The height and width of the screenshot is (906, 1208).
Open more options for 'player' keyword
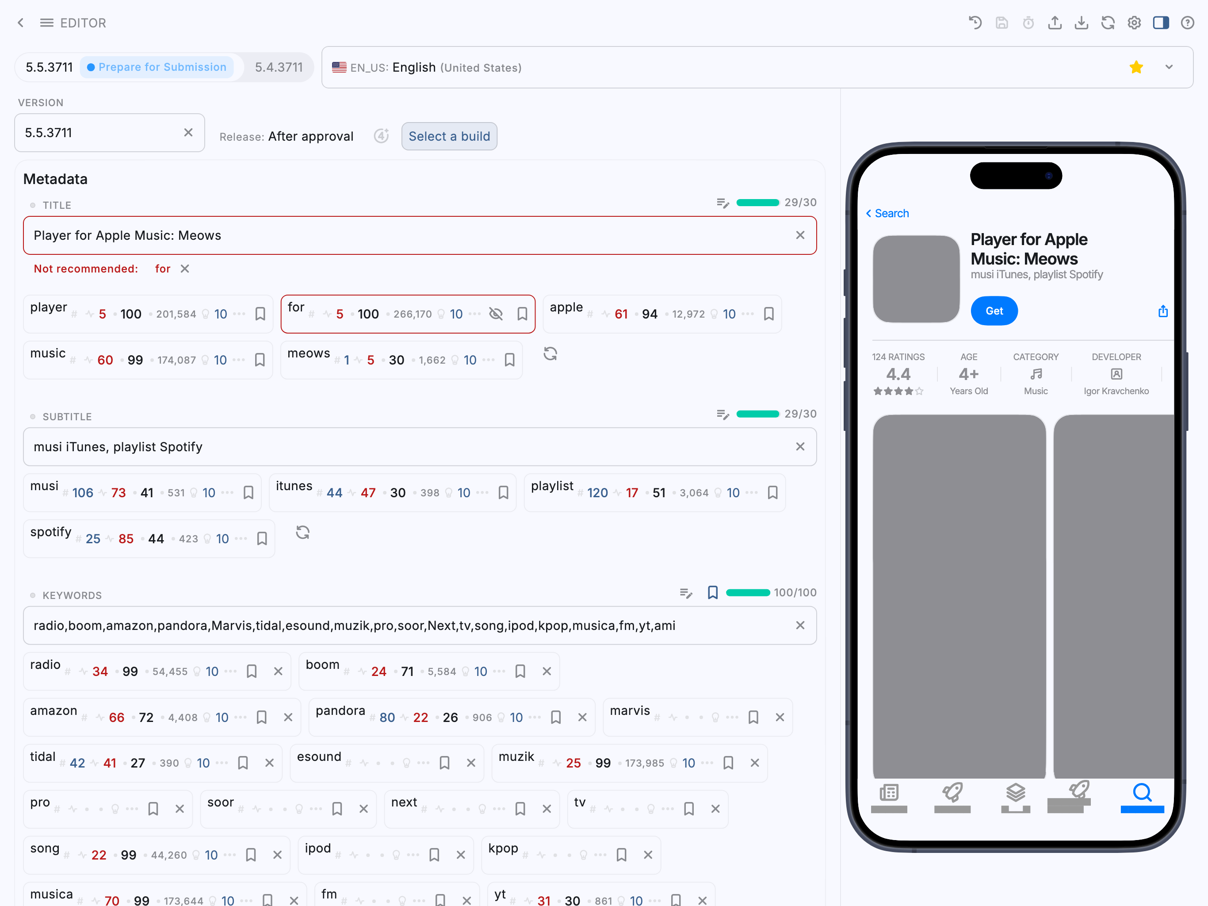tap(239, 314)
